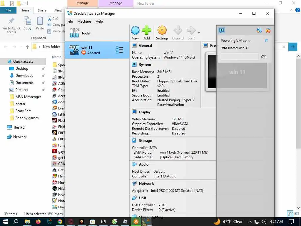Click the Audio section header
The height and width of the screenshot is (226, 301).
pyautogui.click(x=143, y=164)
